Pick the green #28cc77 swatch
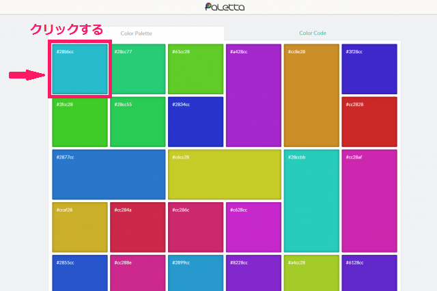Image resolution: width=437 pixels, height=291 pixels. (x=138, y=69)
